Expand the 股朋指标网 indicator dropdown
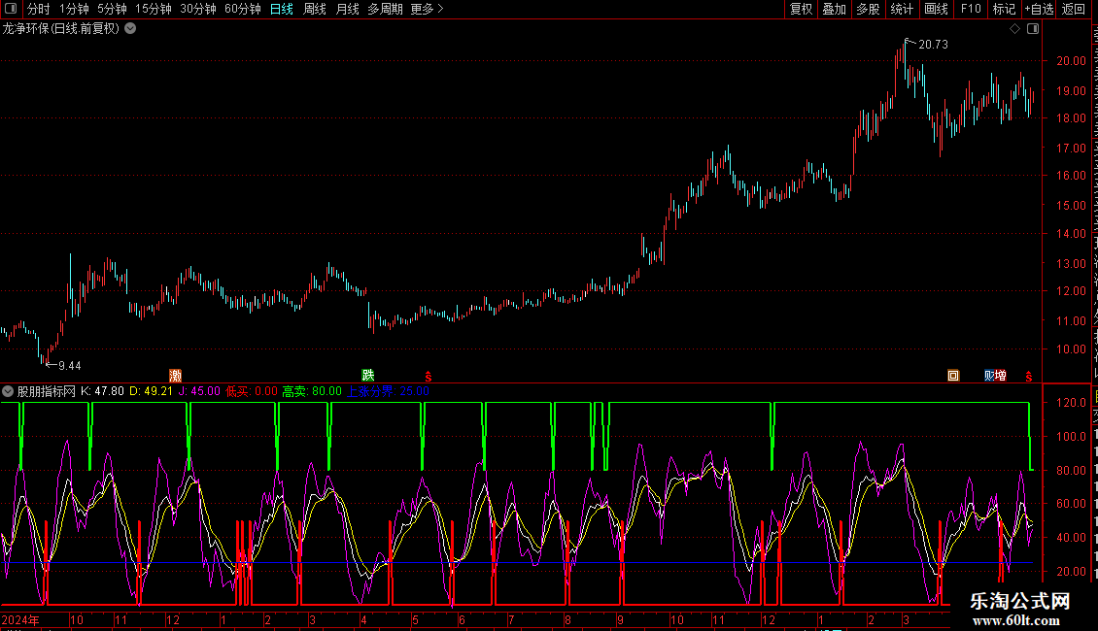Viewport: 1098px width, 631px height. click(8, 391)
